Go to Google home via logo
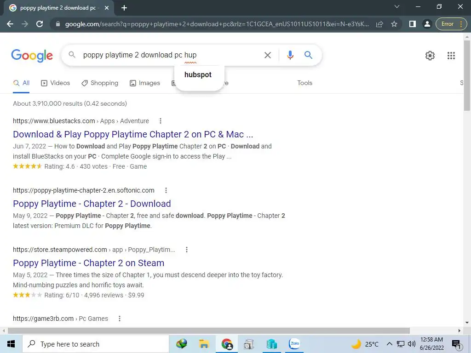This screenshot has height=353, width=471. coord(32,55)
